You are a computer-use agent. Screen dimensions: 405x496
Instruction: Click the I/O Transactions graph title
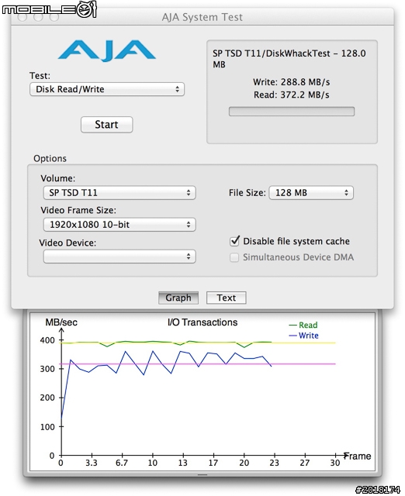tap(202, 322)
